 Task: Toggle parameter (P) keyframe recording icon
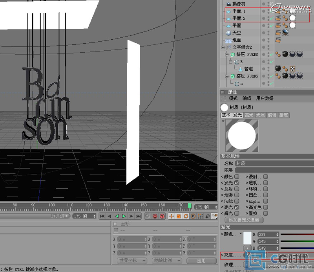point(193,216)
